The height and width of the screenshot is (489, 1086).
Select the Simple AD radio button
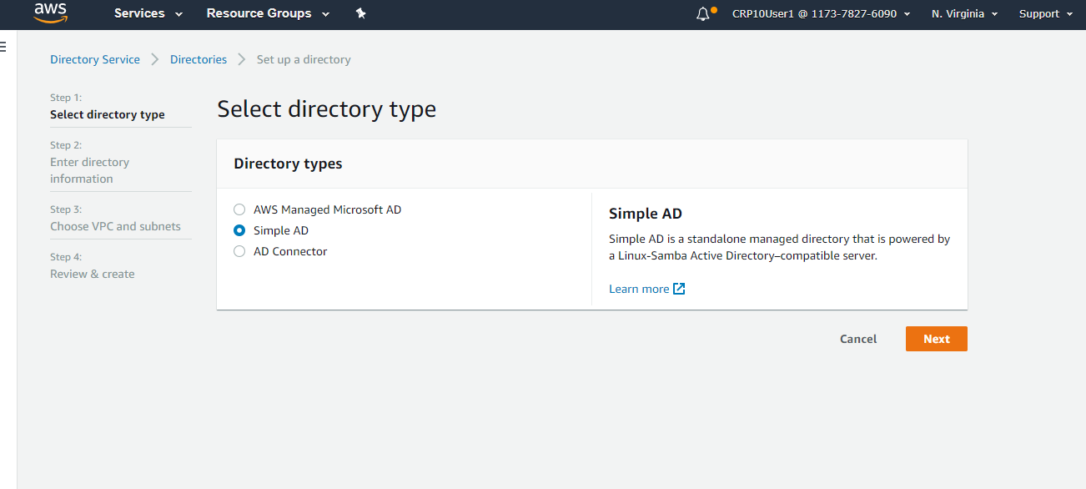click(239, 230)
